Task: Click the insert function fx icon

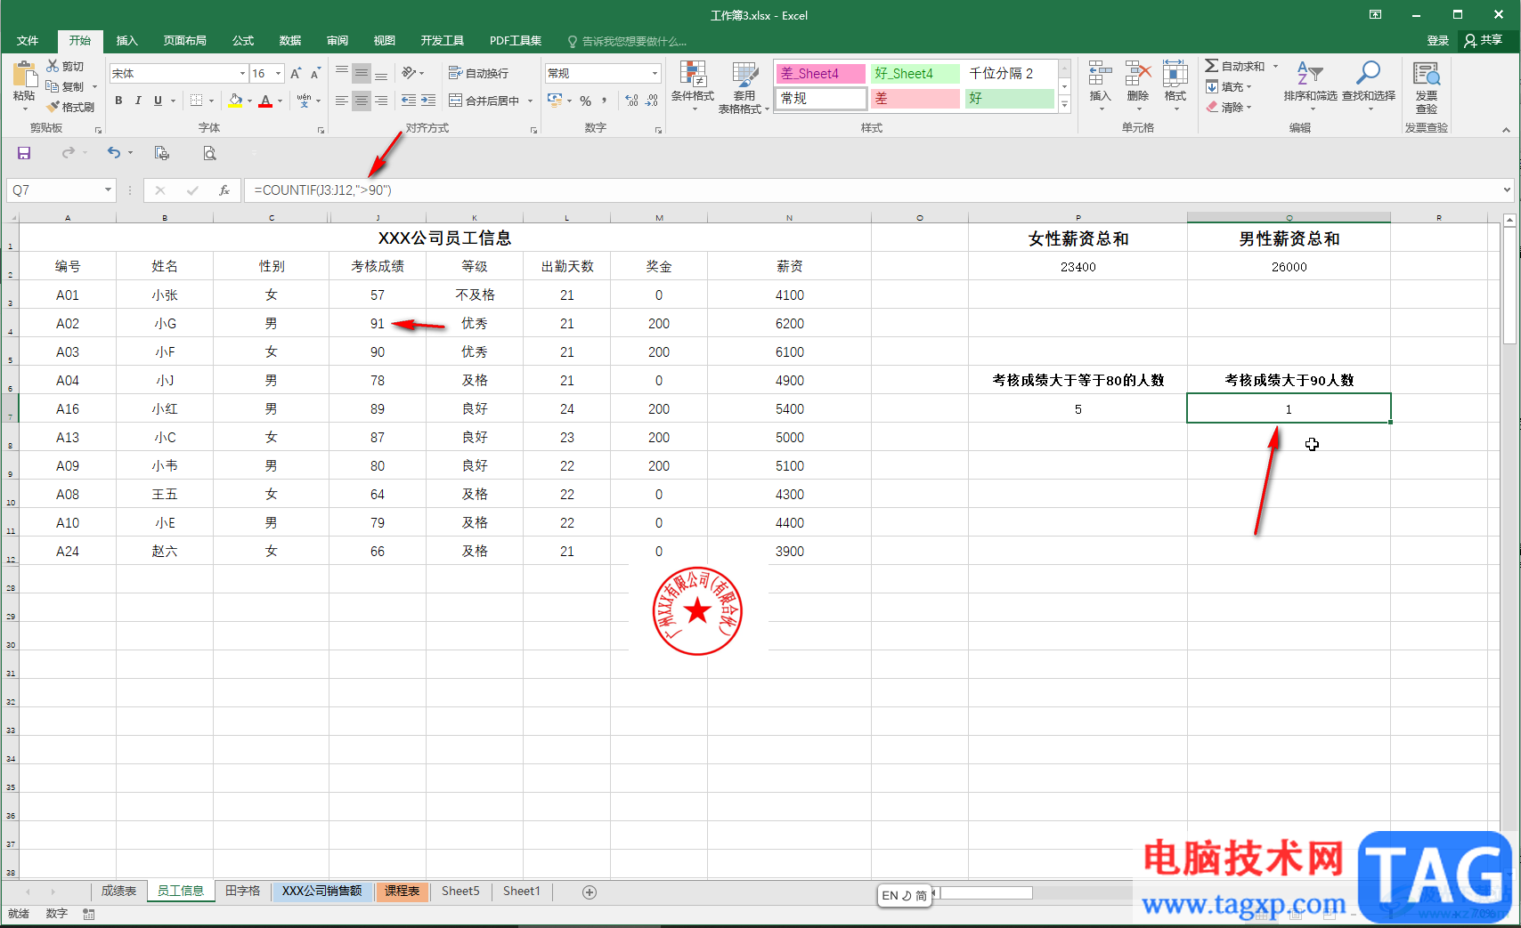Action: click(224, 190)
